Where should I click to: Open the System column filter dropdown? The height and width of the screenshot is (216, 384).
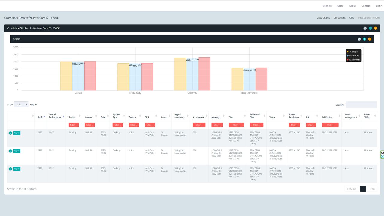click(x=134, y=125)
